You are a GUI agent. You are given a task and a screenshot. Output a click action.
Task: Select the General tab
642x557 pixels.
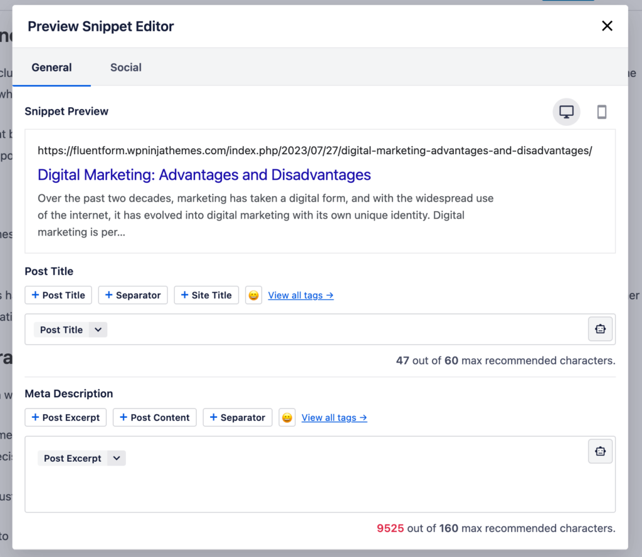tap(51, 67)
